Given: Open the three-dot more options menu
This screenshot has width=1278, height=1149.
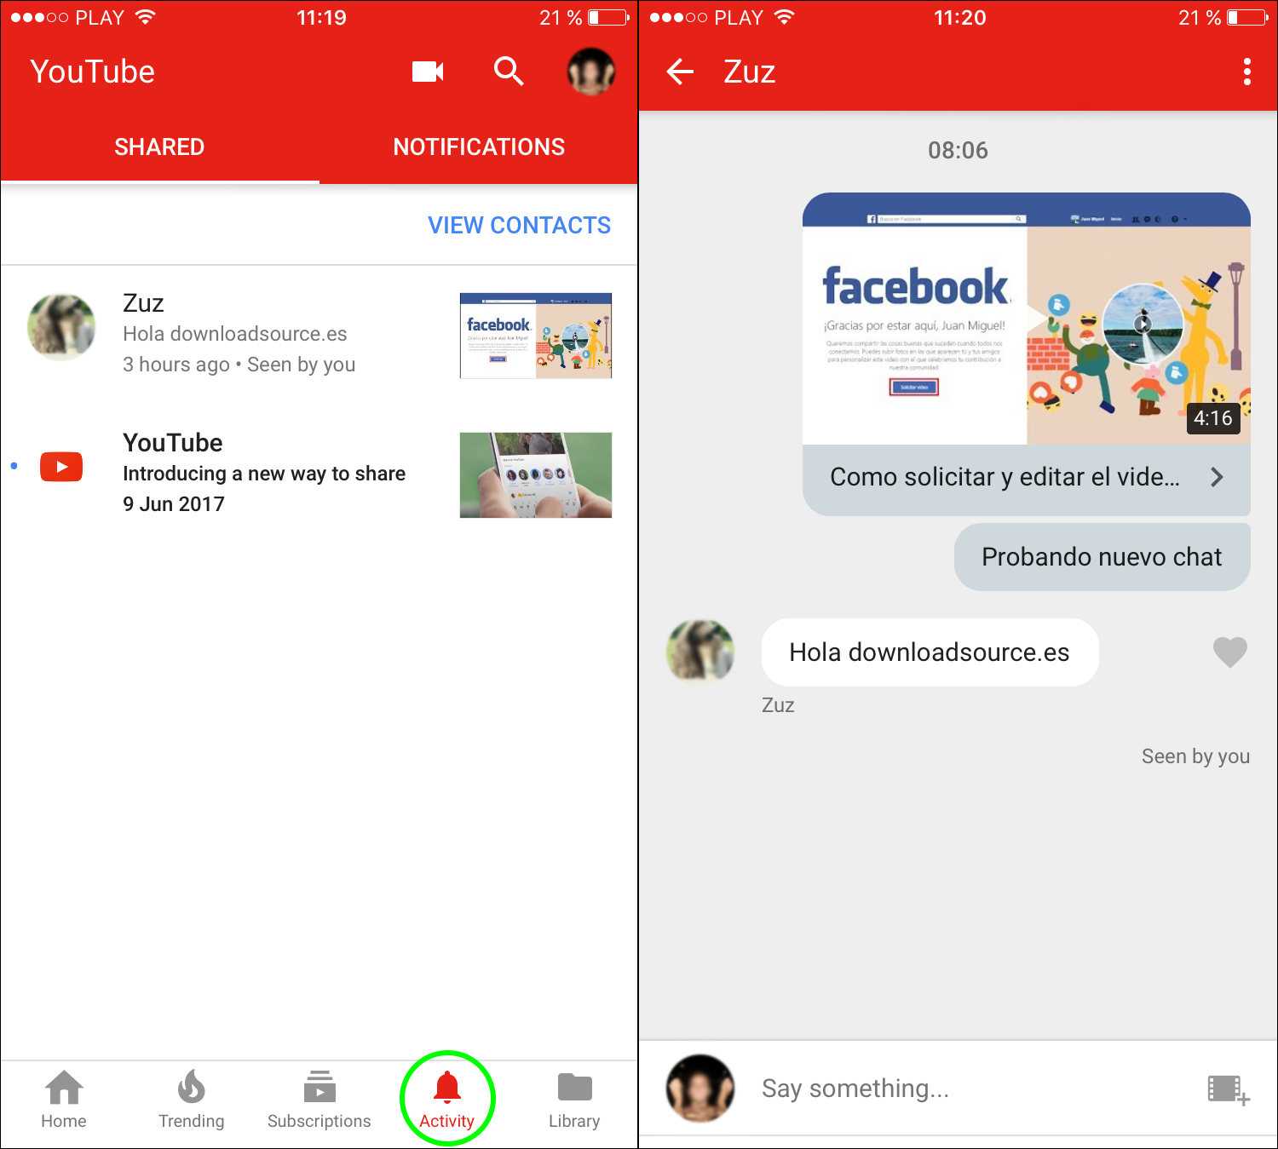Looking at the screenshot, I should click(1247, 72).
